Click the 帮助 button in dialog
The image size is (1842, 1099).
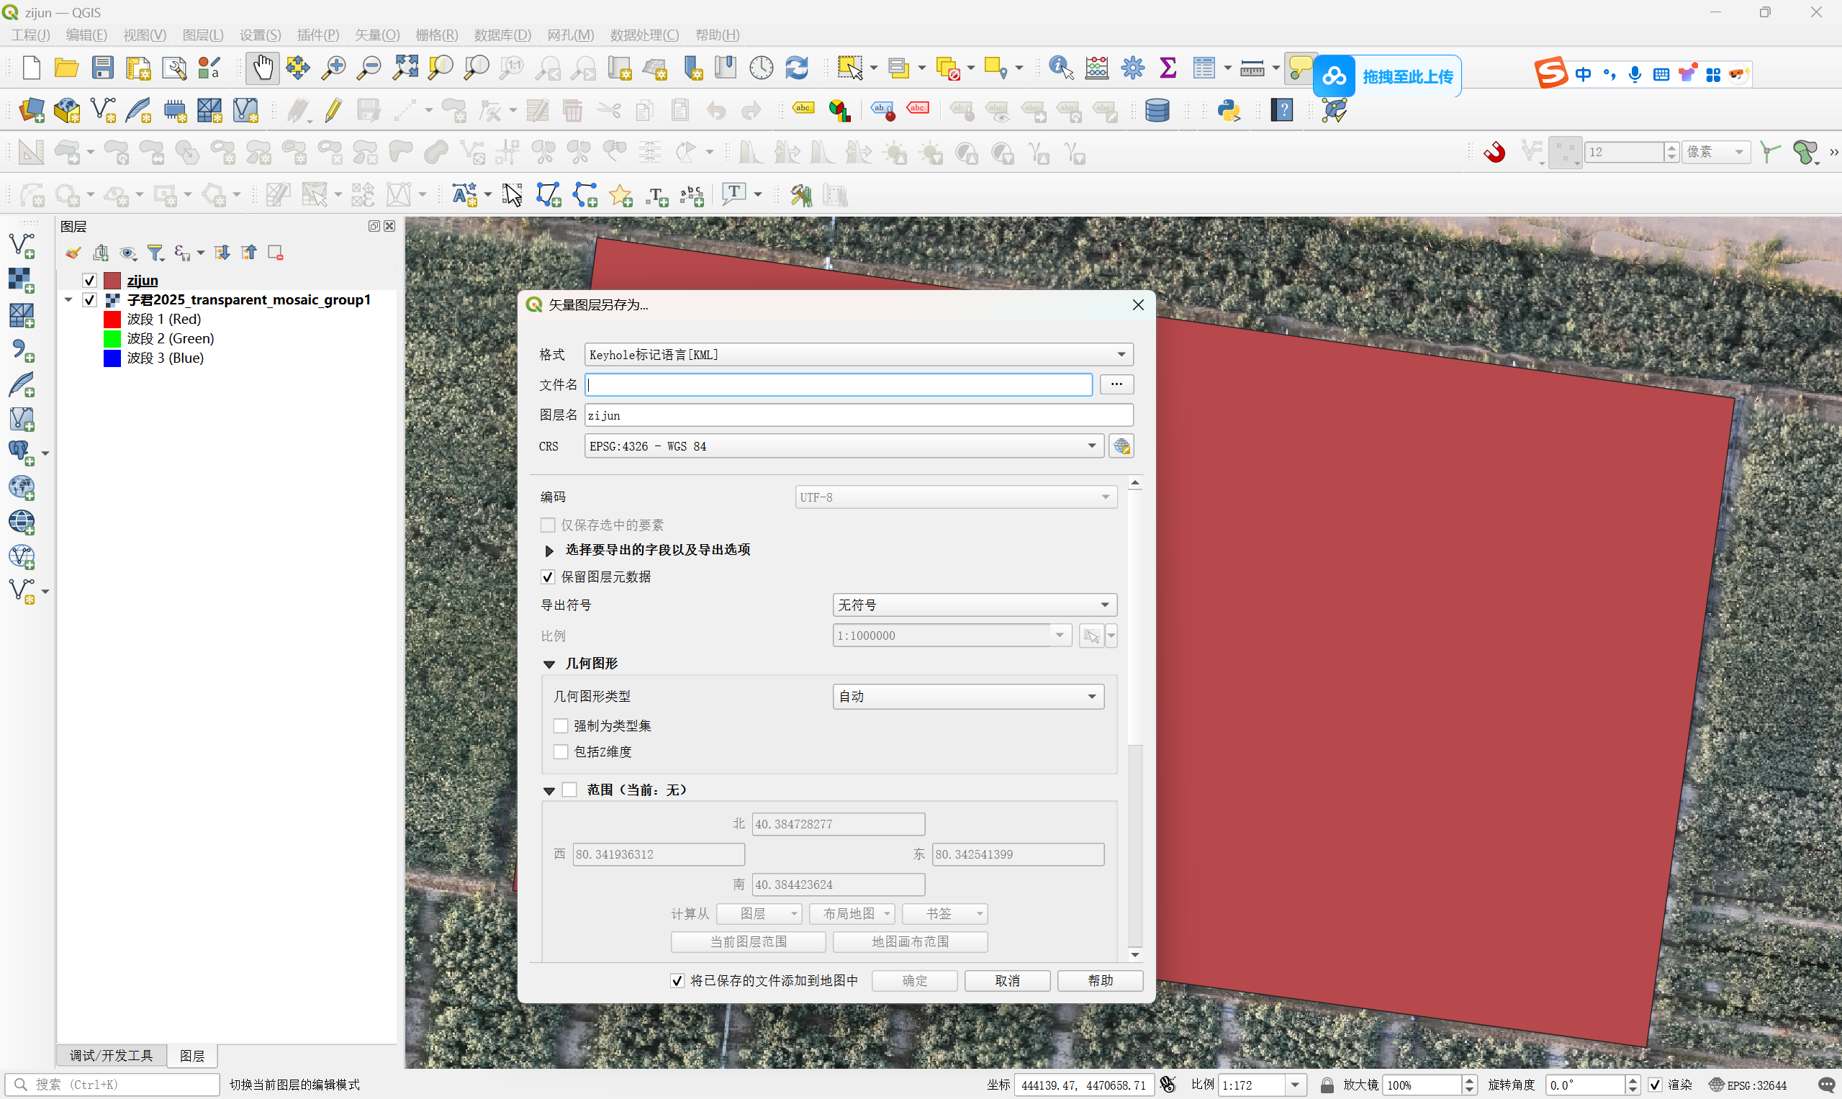click(1100, 981)
